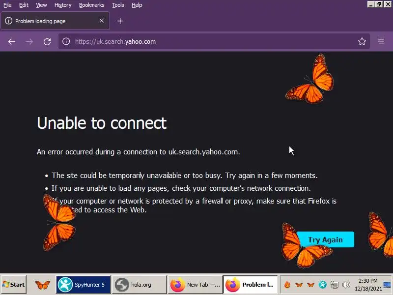Select the Problem loading page tab
This screenshot has width=393, height=295.
(x=55, y=21)
